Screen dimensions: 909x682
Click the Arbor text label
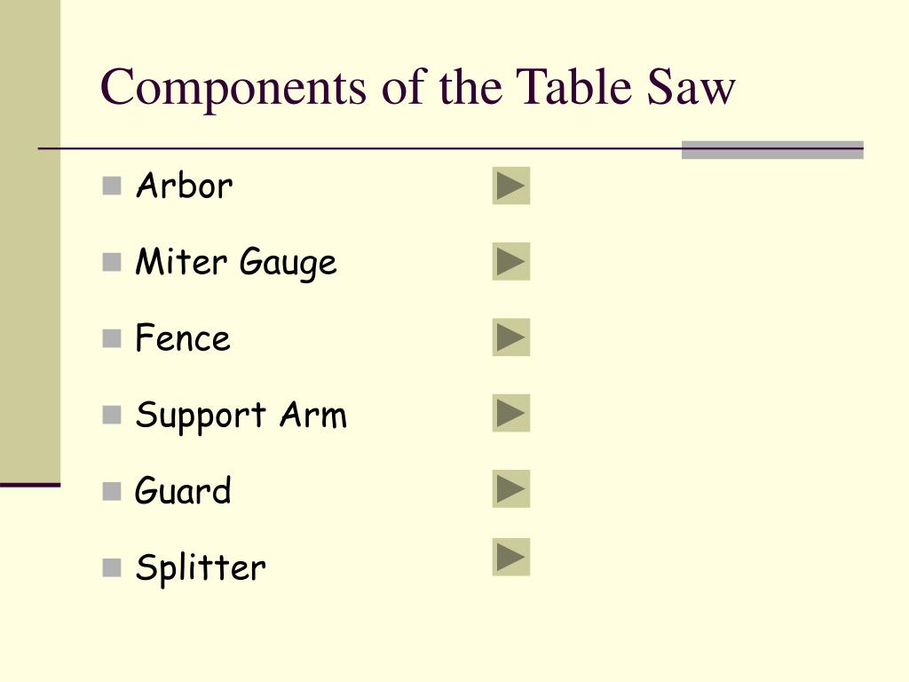click(x=184, y=186)
